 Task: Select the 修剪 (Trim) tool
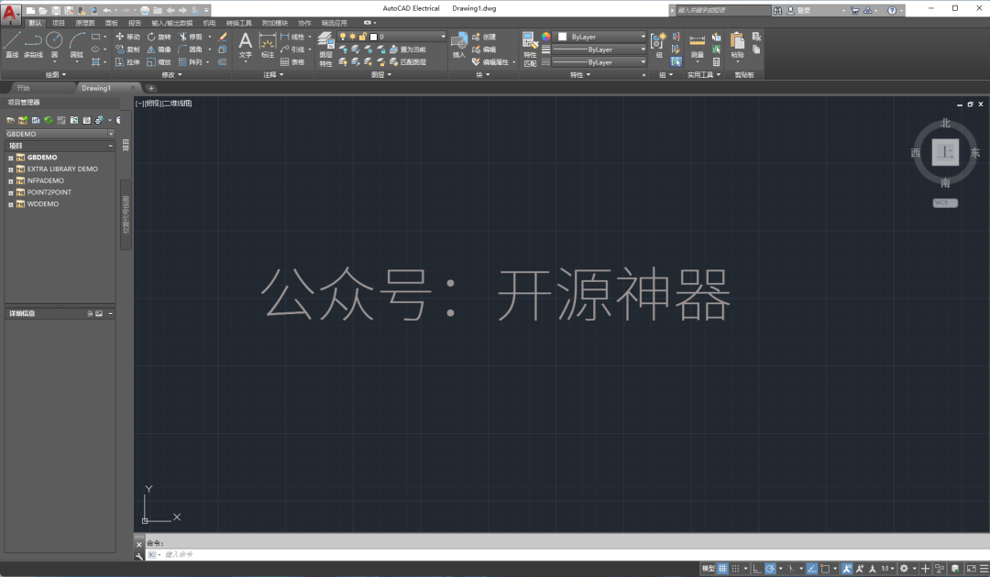tap(191, 37)
